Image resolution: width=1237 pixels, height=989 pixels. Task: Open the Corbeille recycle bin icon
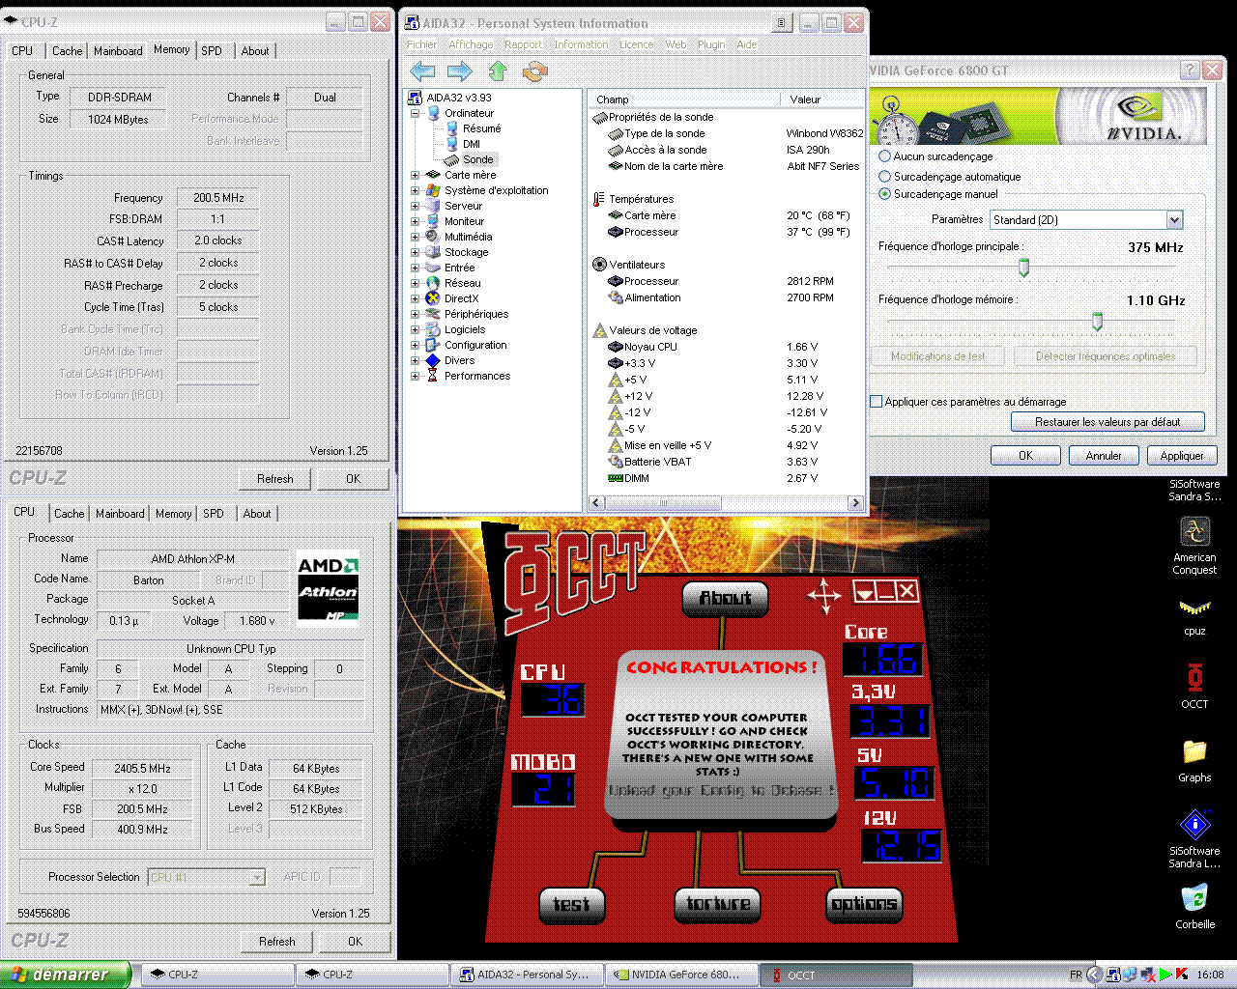pyautogui.click(x=1194, y=899)
